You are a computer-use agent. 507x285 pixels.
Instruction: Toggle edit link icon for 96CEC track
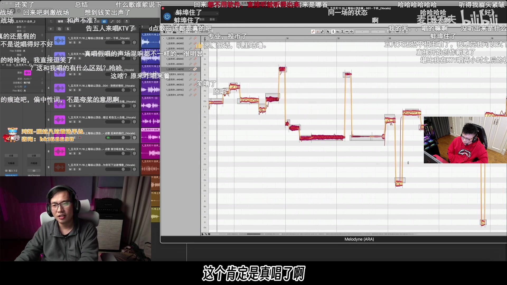(195, 85)
